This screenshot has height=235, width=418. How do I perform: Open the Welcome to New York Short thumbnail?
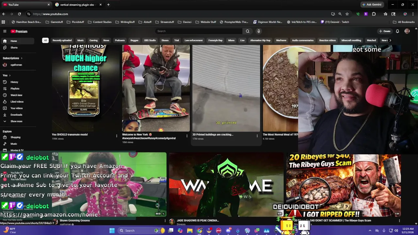[156, 88]
